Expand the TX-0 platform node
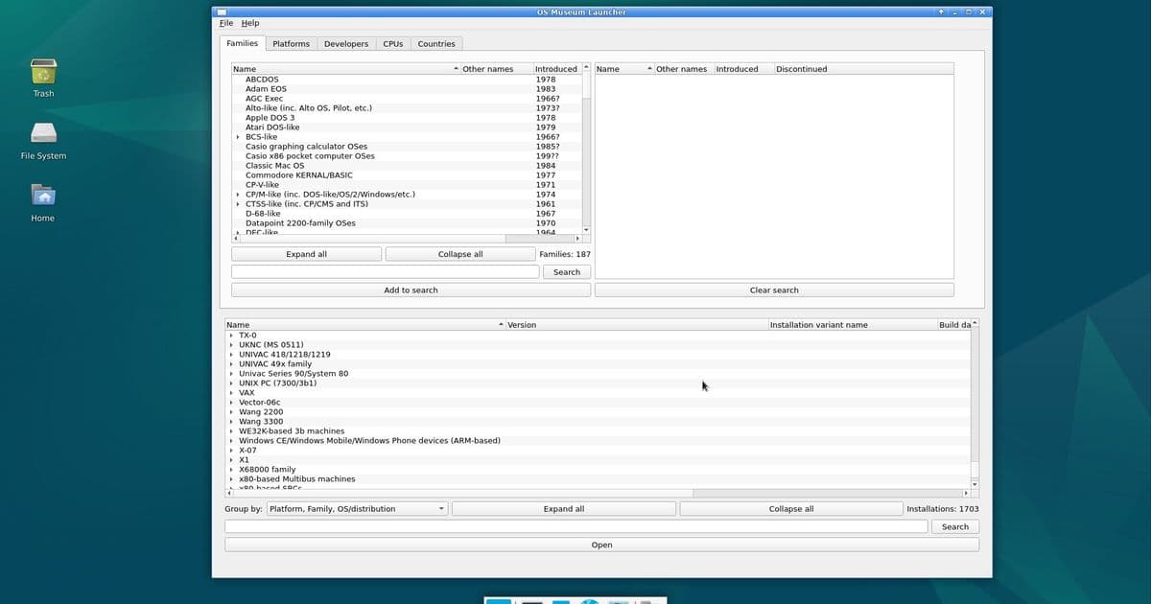The image size is (1151, 604). 231,336
